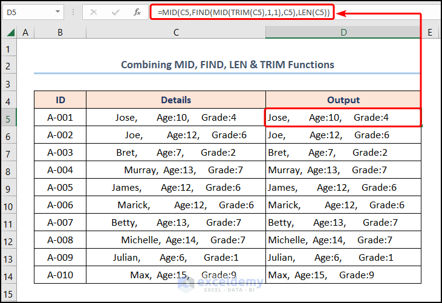
Task: Select column C header
Action: [x=176, y=33]
